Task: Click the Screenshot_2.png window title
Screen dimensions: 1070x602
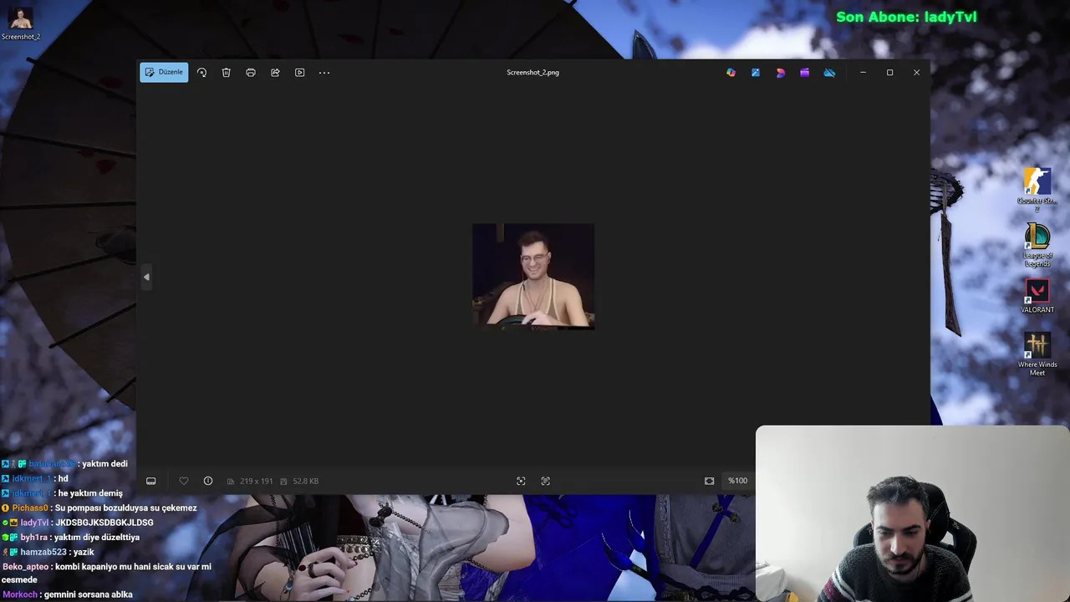Action: point(532,73)
